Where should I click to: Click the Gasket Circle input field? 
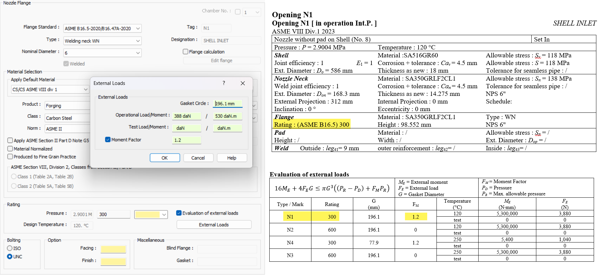[228, 103]
